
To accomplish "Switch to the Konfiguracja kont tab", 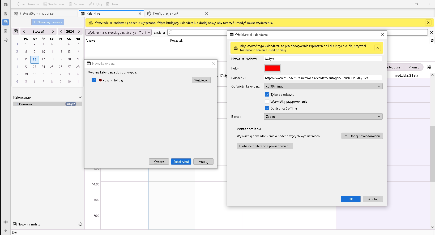I will [166, 14].
